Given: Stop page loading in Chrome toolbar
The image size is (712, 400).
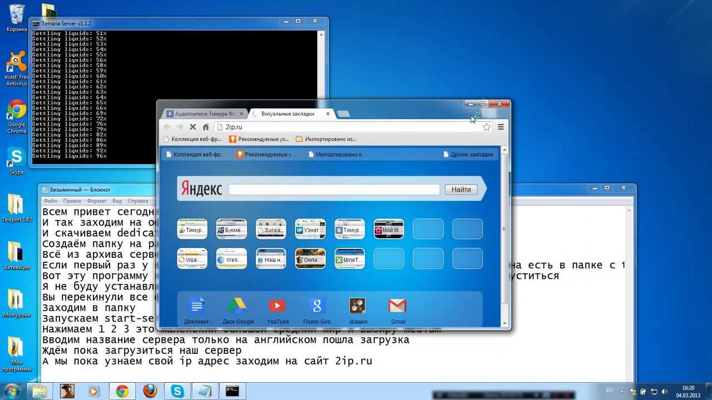Looking at the screenshot, I should (x=192, y=127).
